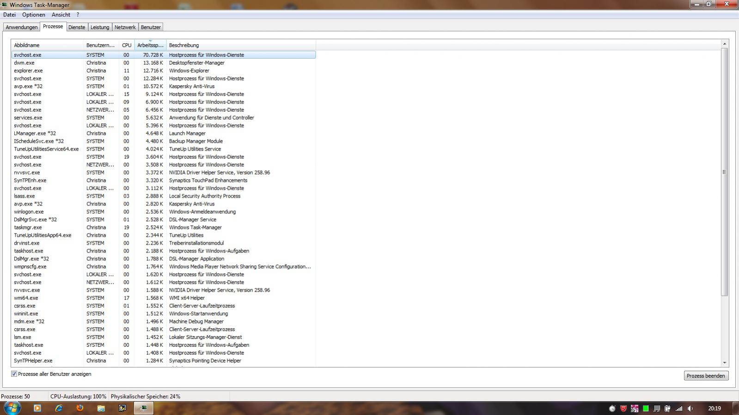The height and width of the screenshot is (415, 739).
Task: Select the DslMgr.exe *32 row
Action: (163, 259)
